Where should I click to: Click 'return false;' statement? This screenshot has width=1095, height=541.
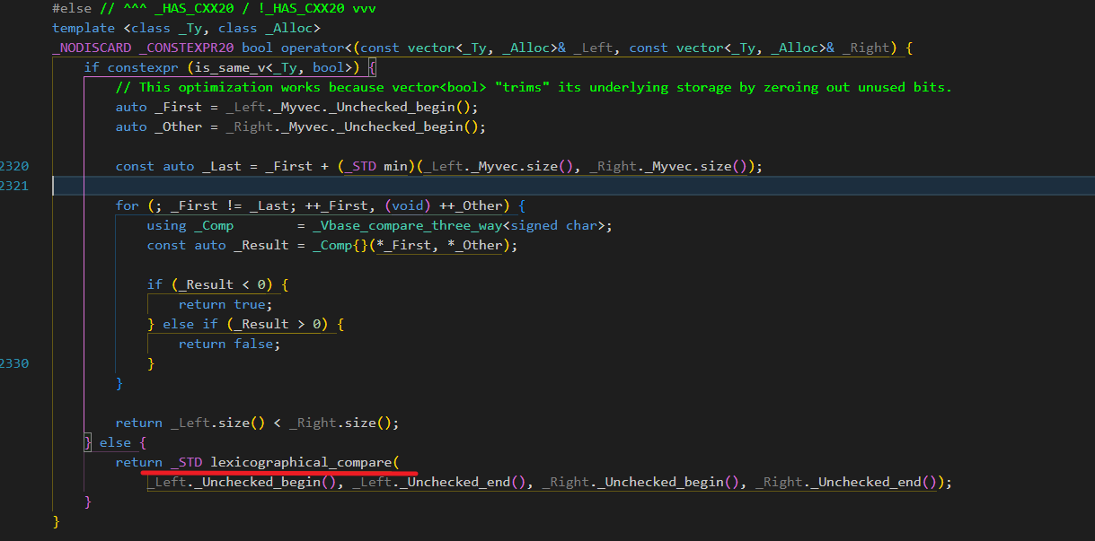click(229, 344)
